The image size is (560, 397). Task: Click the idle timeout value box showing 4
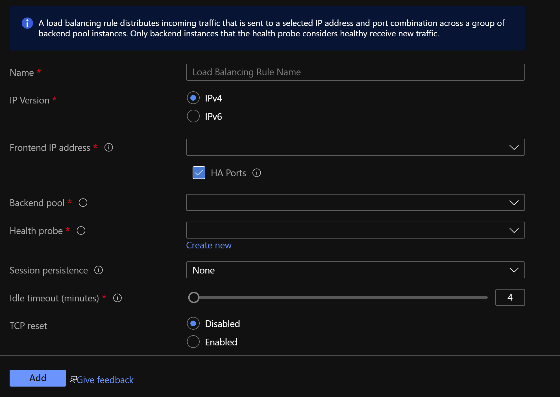click(x=510, y=297)
